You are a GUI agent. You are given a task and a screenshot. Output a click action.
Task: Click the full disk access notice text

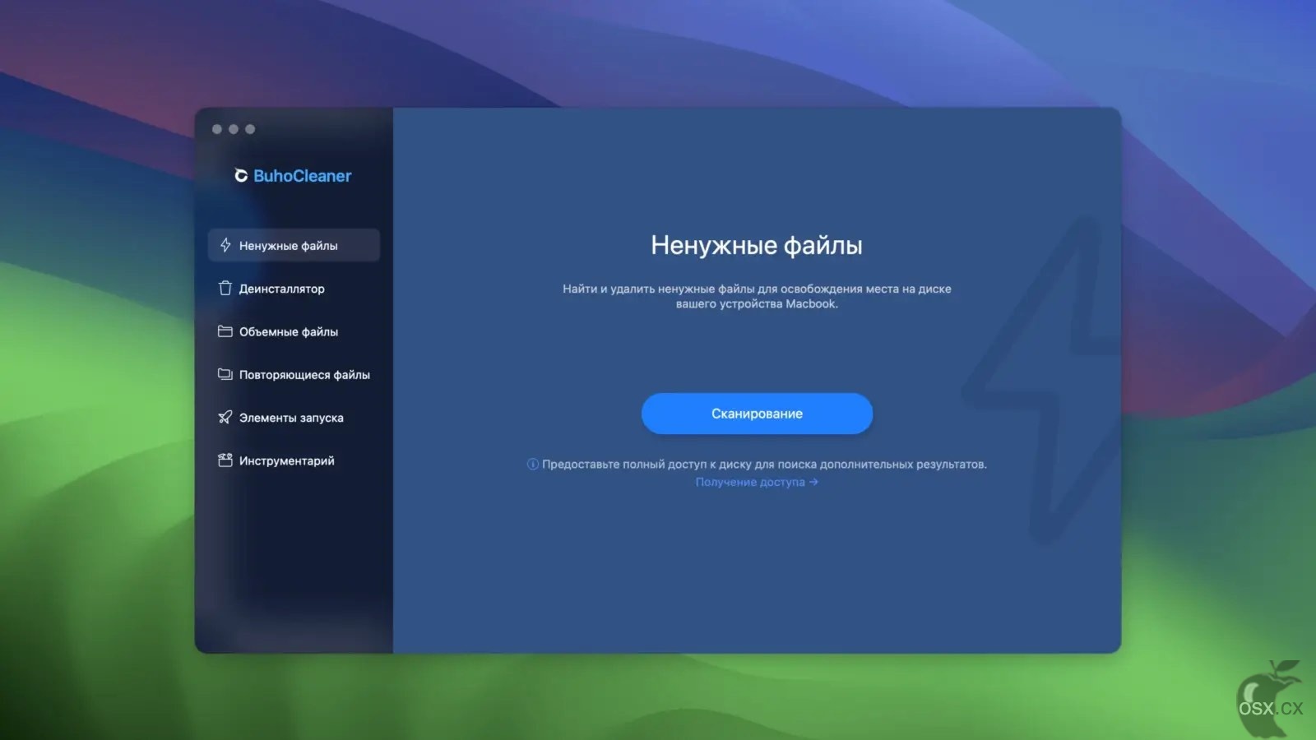[x=764, y=465]
